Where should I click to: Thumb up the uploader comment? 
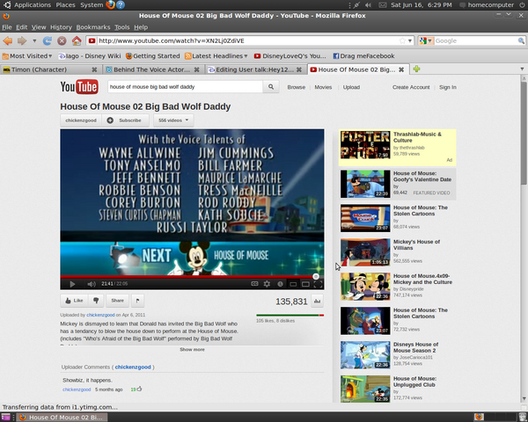pos(139,389)
